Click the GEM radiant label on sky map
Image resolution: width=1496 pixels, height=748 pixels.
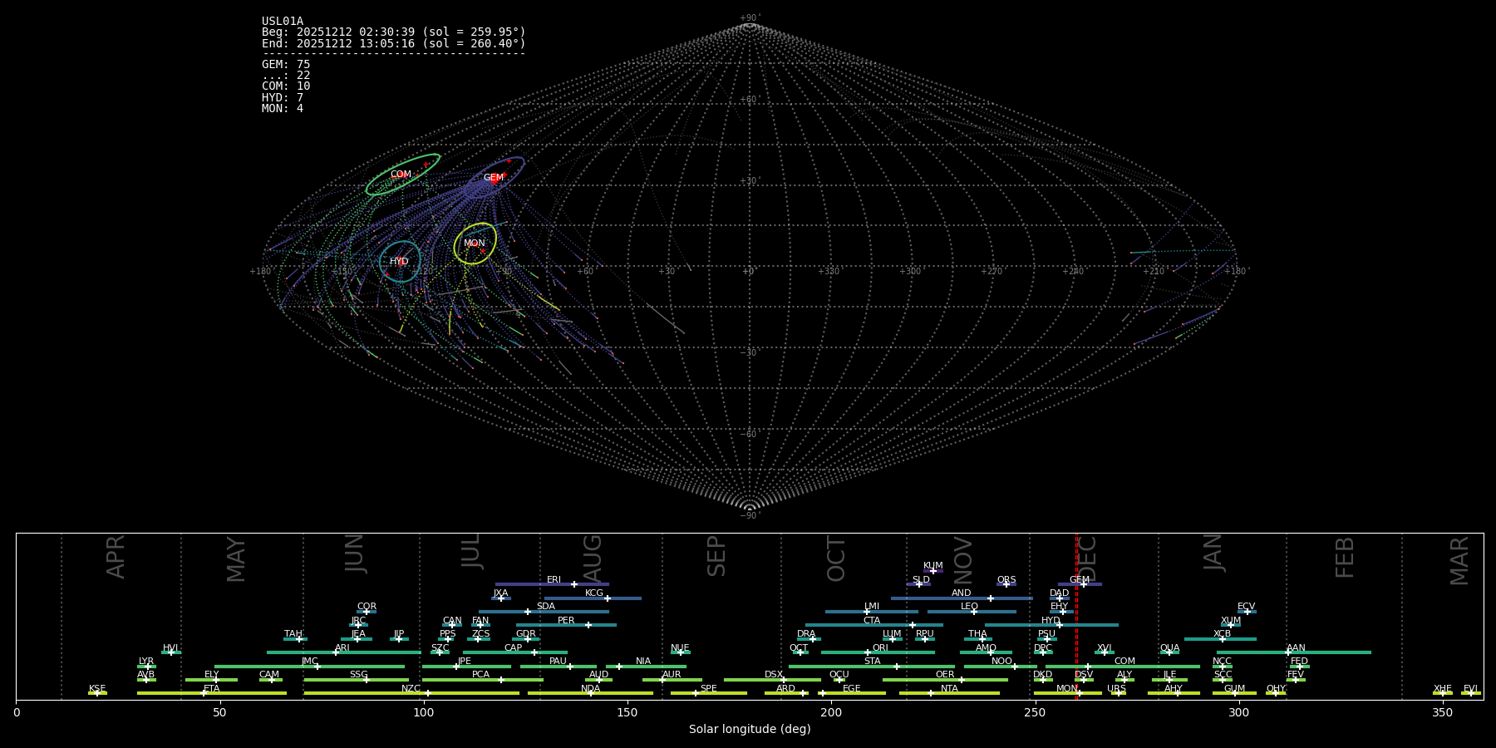pyautogui.click(x=494, y=178)
